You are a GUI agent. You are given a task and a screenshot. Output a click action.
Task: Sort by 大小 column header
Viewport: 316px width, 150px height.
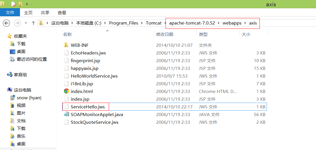[x=246, y=35]
